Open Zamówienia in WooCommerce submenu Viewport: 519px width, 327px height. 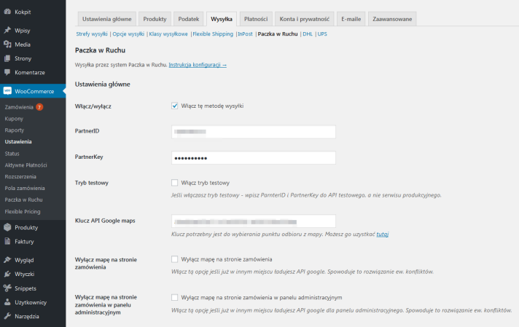click(x=19, y=107)
